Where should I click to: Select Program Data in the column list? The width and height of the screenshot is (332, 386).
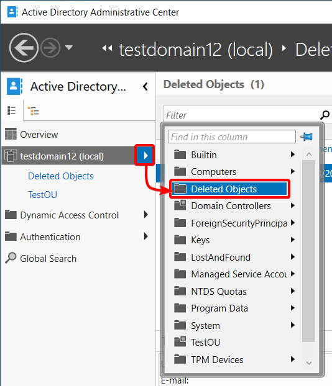(x=219, y=308)
